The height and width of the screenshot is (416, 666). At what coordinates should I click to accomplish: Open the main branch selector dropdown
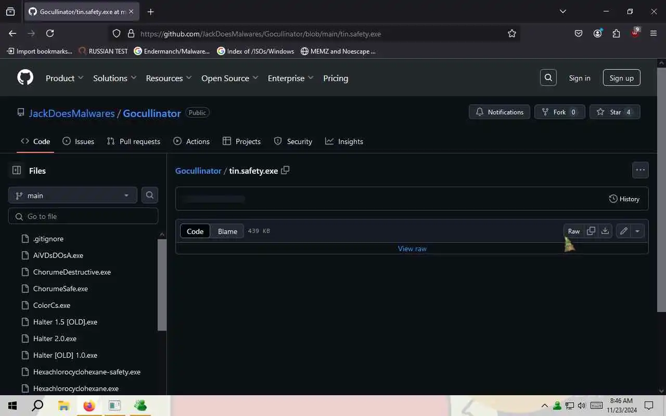point(73,196)
